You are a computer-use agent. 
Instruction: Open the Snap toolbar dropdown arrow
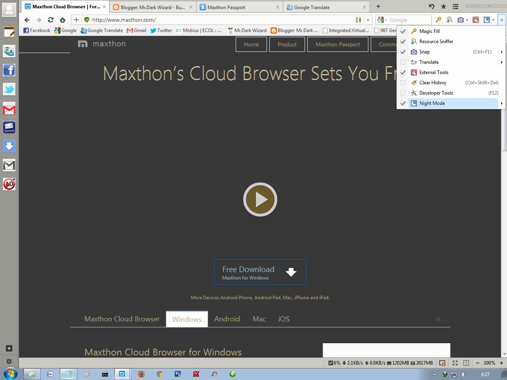click(x=467, y=20)
